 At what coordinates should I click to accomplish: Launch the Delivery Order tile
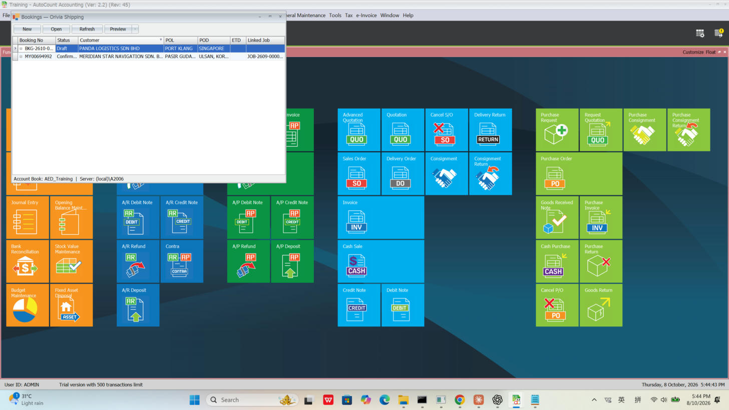403,173
